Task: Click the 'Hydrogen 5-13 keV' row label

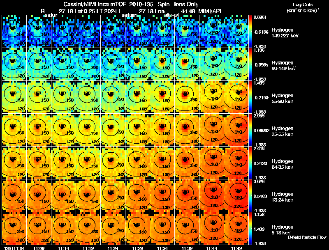Action: [283, 230]
